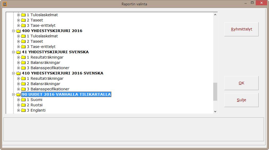The image size is (269, 150).
Task: Collapse the 41 YHDISTYSKIRJURI SVENSKA node
Action: [13, 52]
